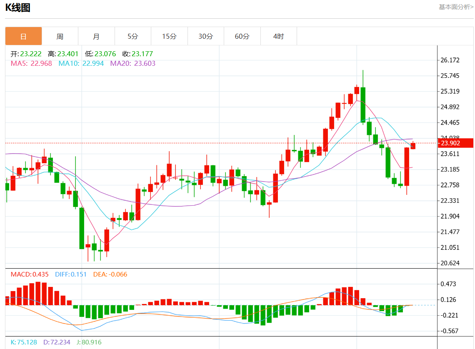Open the 60分 interval tab
The image size is (475, 349).
[x=242, y=36]
